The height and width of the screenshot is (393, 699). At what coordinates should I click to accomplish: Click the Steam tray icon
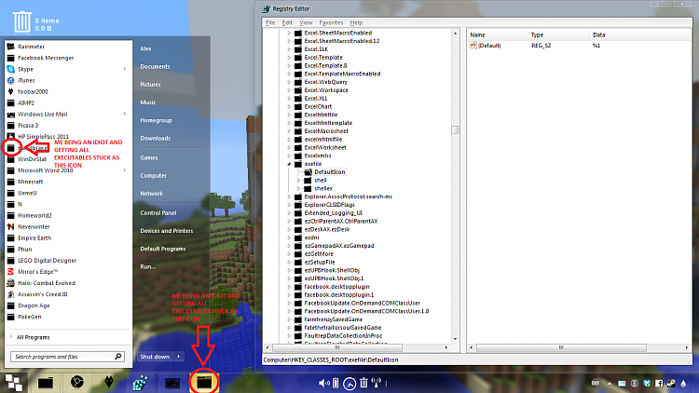671,383
